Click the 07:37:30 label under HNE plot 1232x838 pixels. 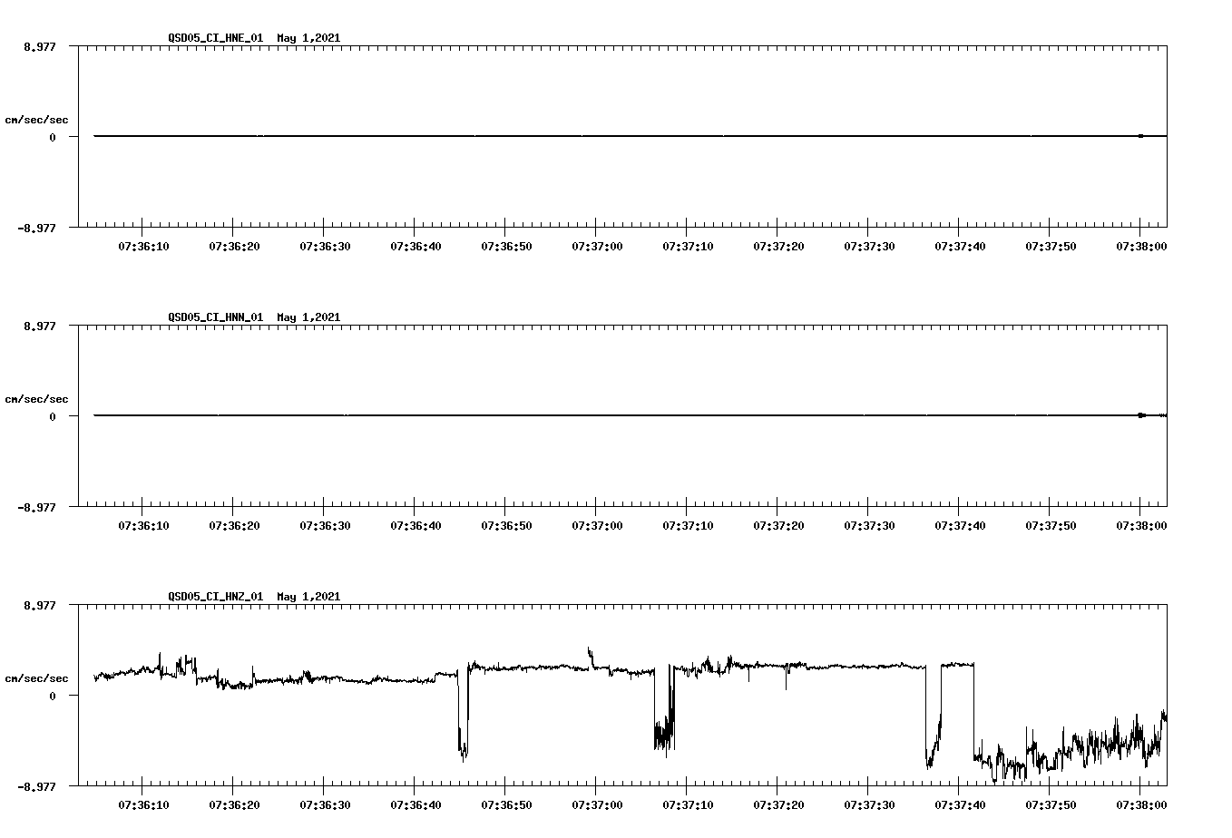(868, 245)
